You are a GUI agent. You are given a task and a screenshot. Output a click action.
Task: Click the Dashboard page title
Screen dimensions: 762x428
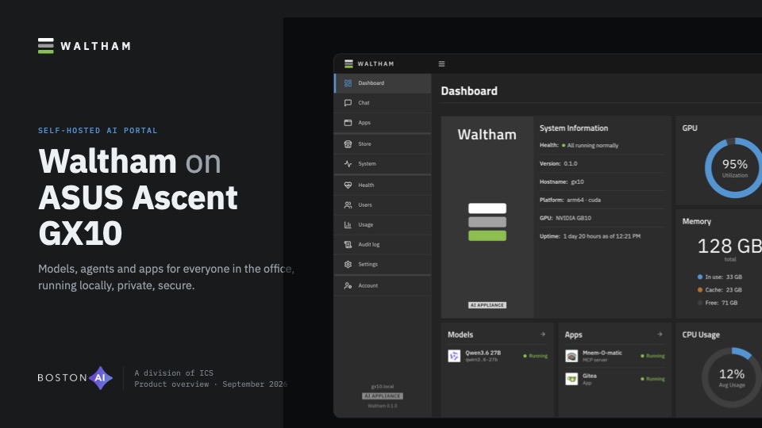click(469, 90)
